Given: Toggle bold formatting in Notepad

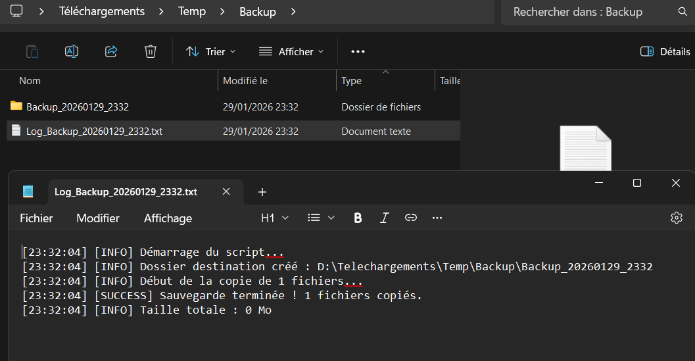Looking at the screenshot, I should [358, 218].
